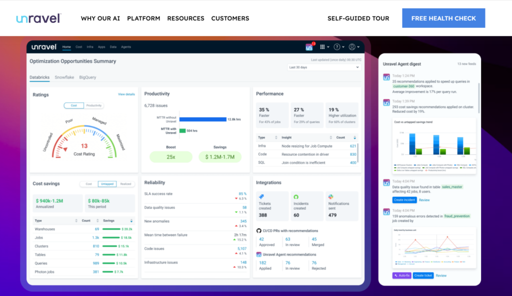The width and height of the screenshot is (512, 296).
Task: Sort Performance table by Type column icon
Action: coord(276,138)
